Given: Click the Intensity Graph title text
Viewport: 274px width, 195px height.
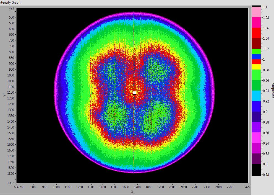Looking at the screenshot, I should pos(10,2).
